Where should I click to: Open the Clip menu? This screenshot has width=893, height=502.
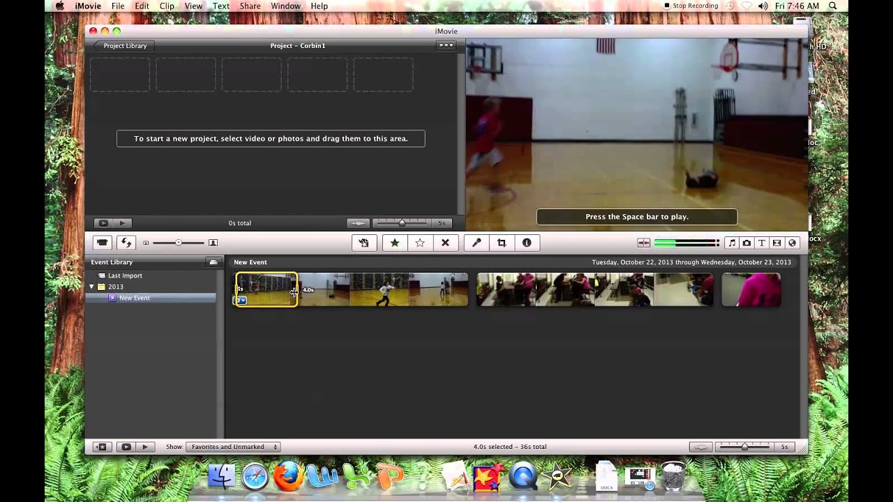pos(167,6)
